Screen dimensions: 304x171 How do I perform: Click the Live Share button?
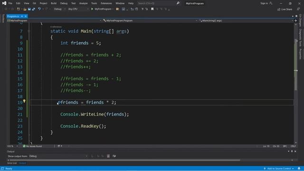(x=285, y=9)
